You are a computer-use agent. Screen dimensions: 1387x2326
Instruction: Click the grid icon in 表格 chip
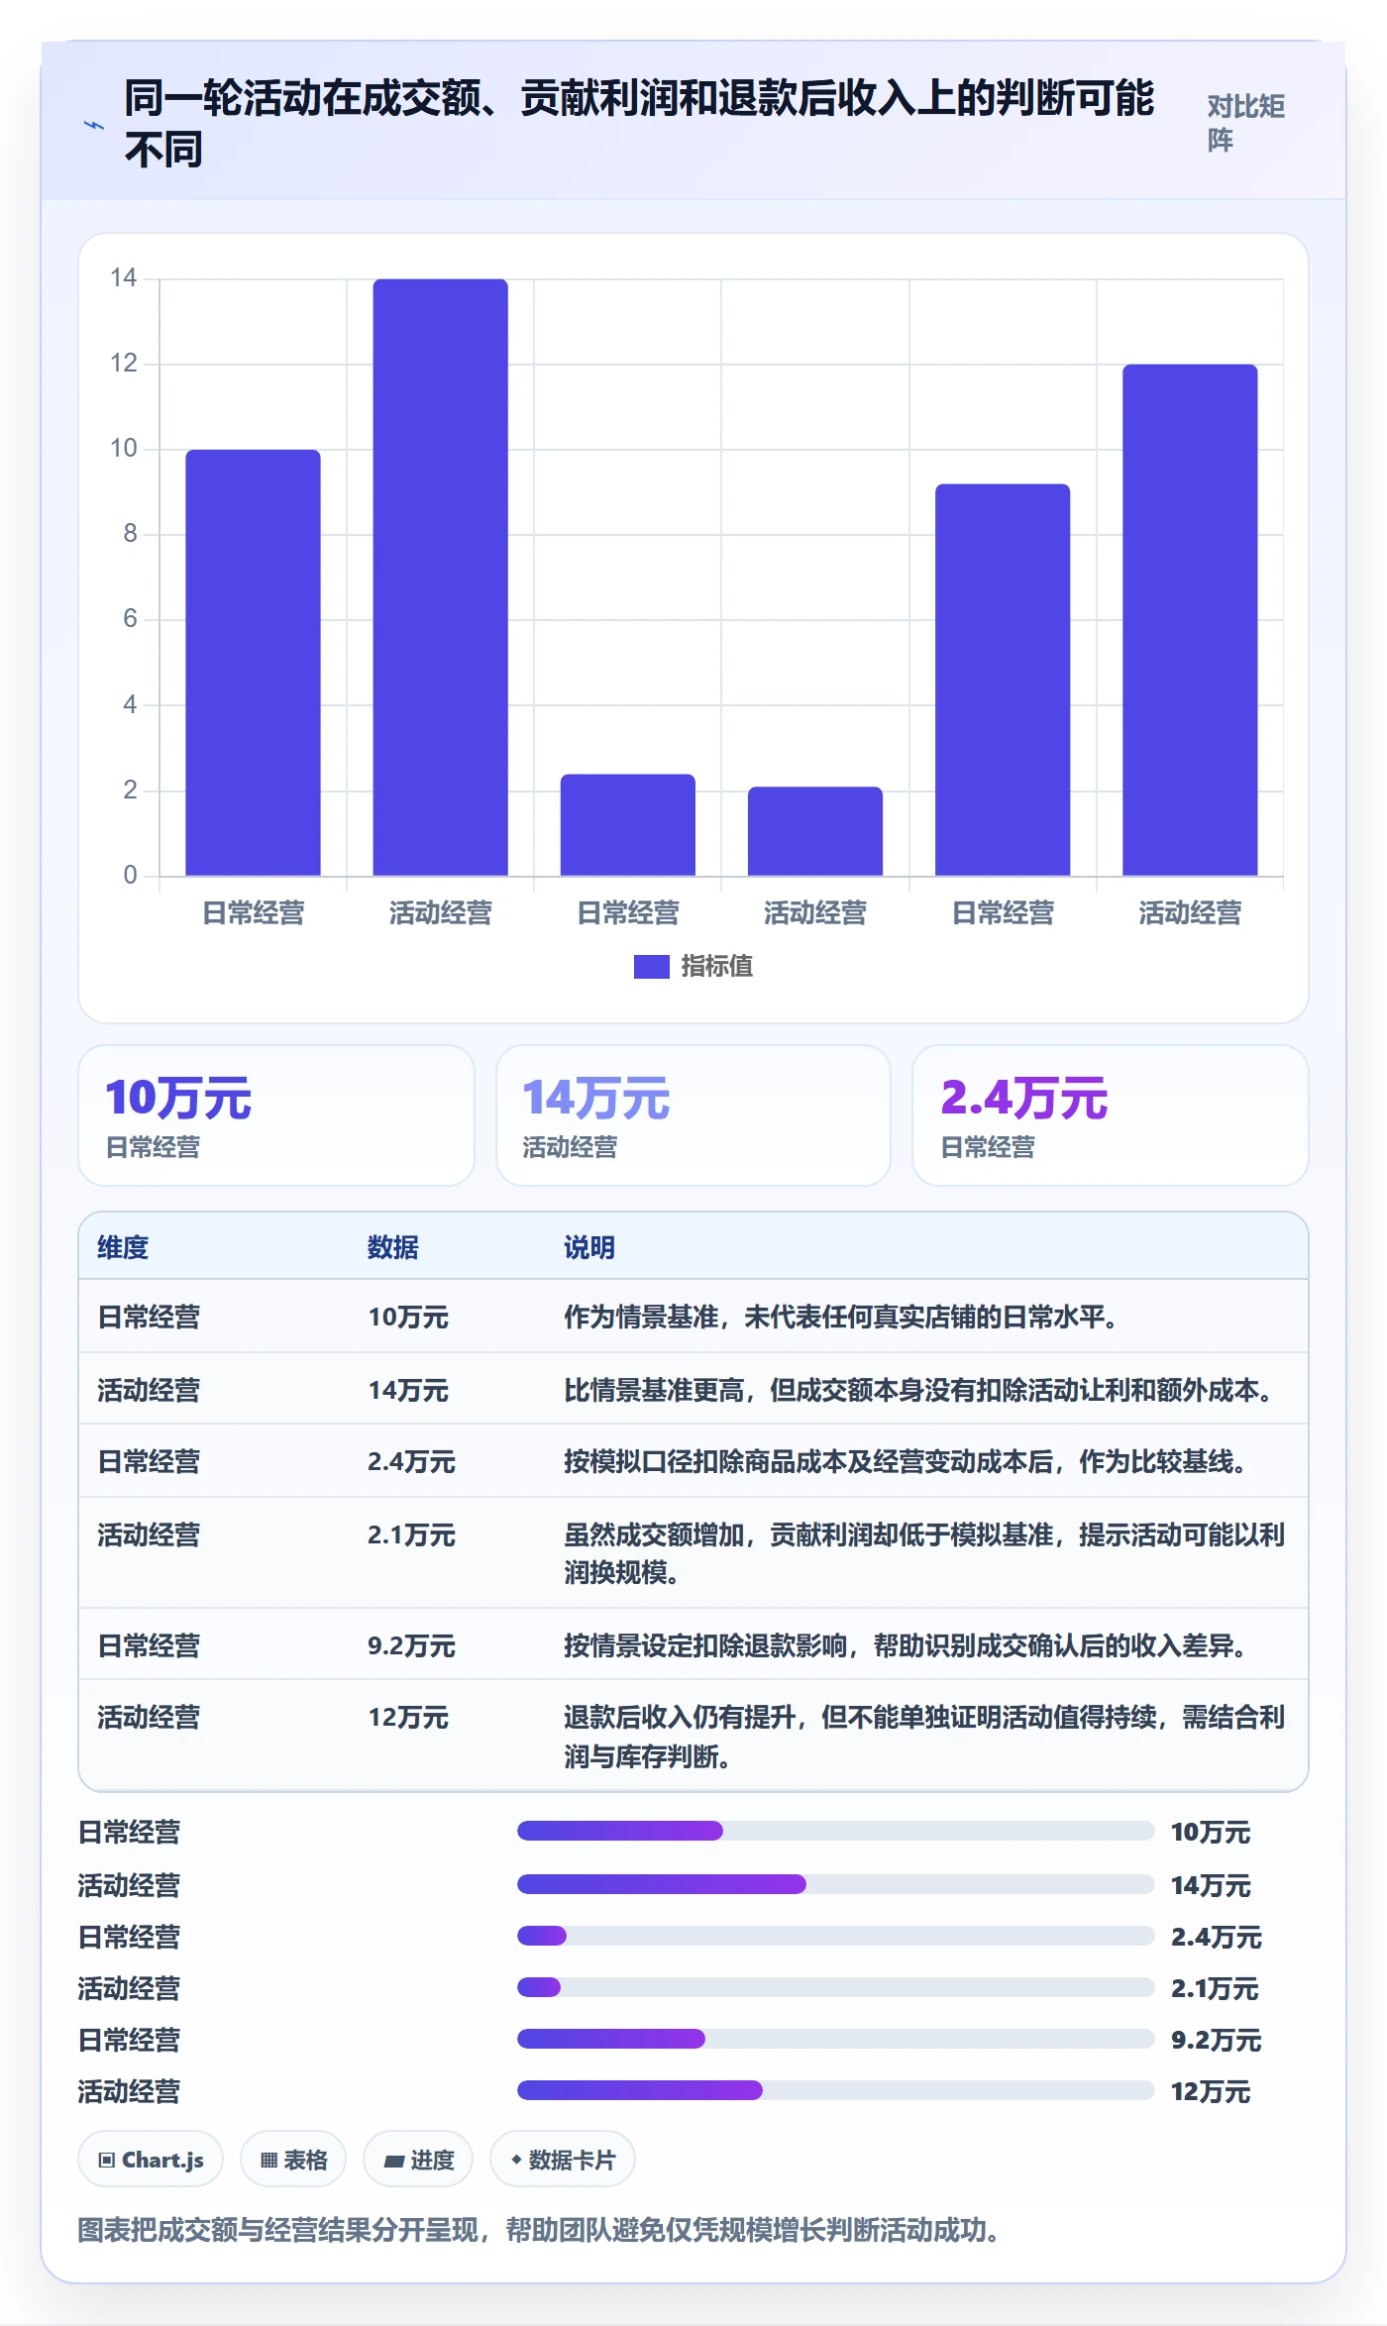(x=268, y=2161)
